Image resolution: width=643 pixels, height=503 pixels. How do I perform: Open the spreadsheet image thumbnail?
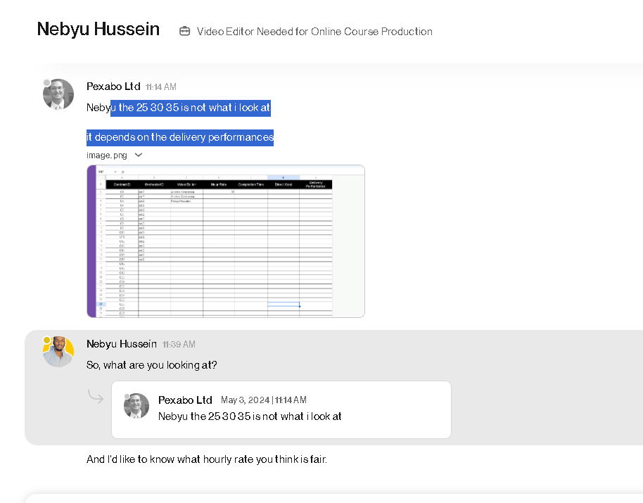[x=226, y=241]
